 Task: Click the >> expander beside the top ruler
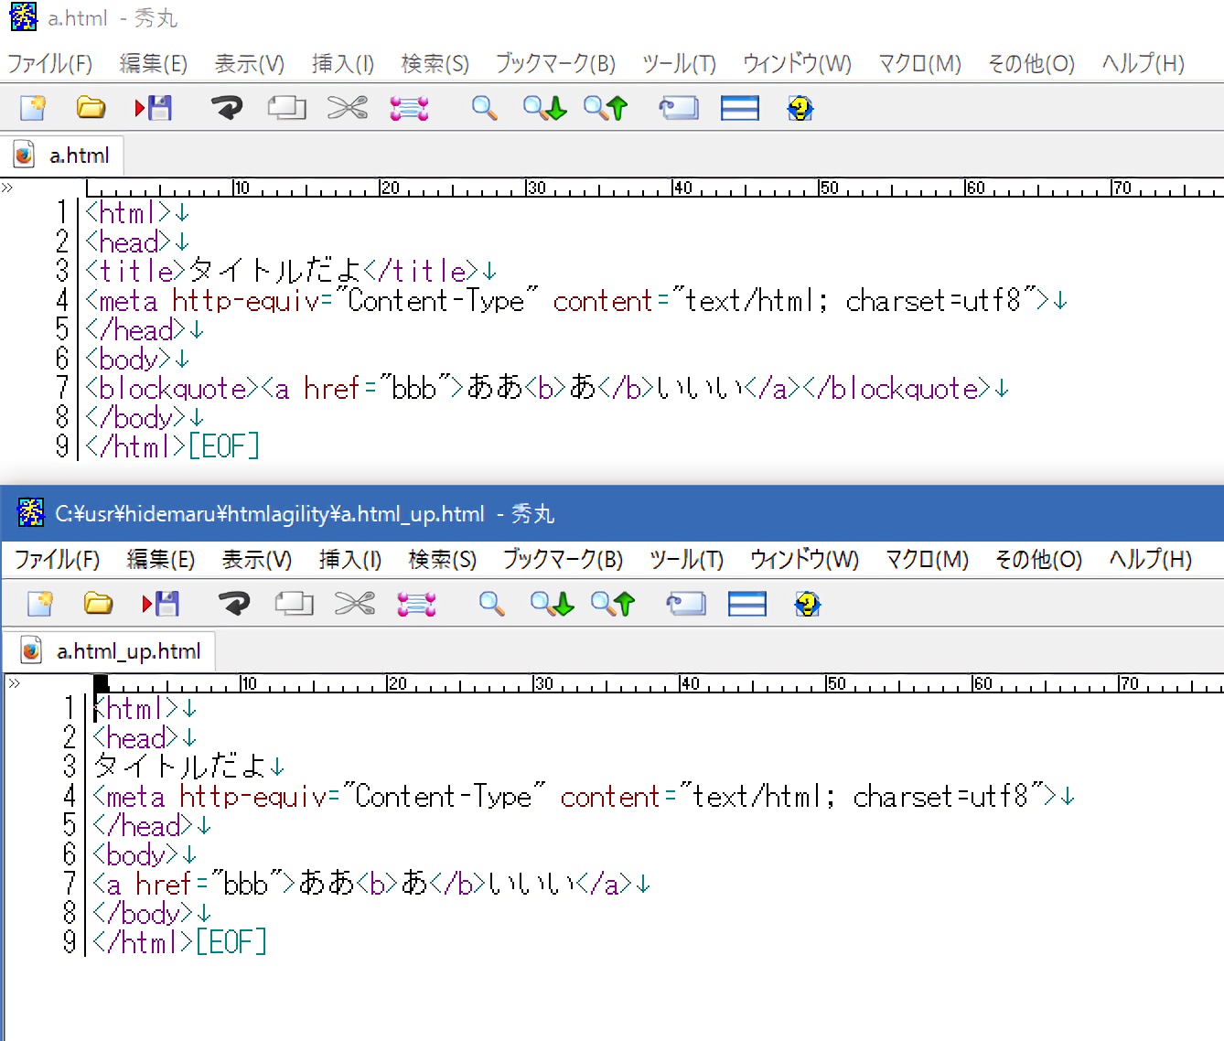[x=7, y=188]
